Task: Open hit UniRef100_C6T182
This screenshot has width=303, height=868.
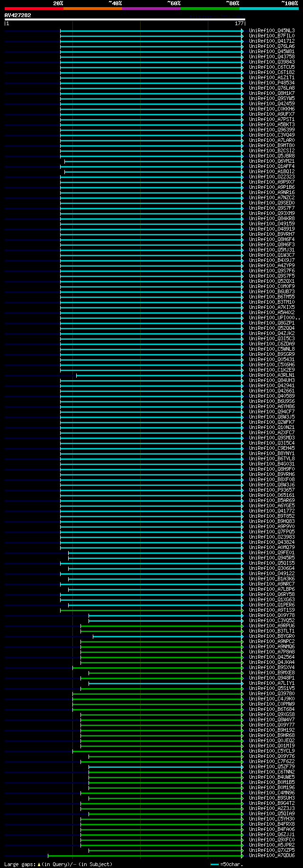Action: tap(272, 73)
